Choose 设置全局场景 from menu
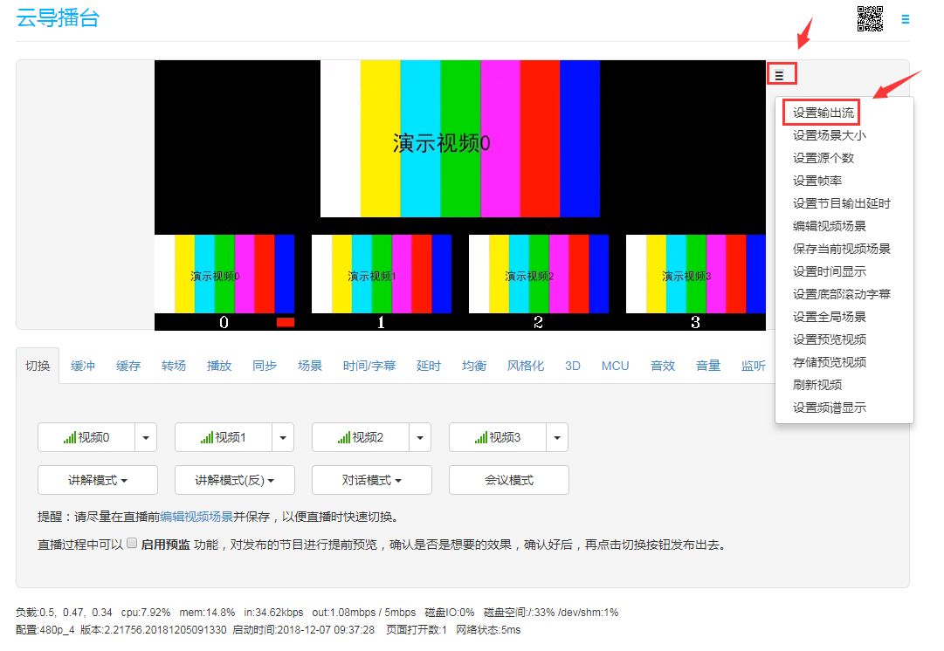This screenshot has width=944, height=651. [x=829, y=317]
